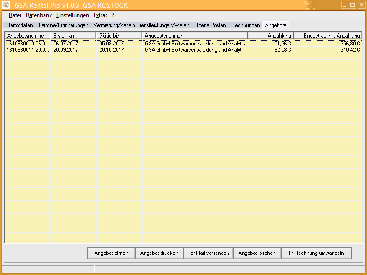367x275 pixels.
Task: Click the GSA Rental Pro title bar icon
Action: click(6, 5)
